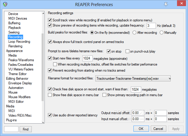Toggle Scroll track view while recording
The height and width of the screenshot is (136, 188).
click(50, 20)
